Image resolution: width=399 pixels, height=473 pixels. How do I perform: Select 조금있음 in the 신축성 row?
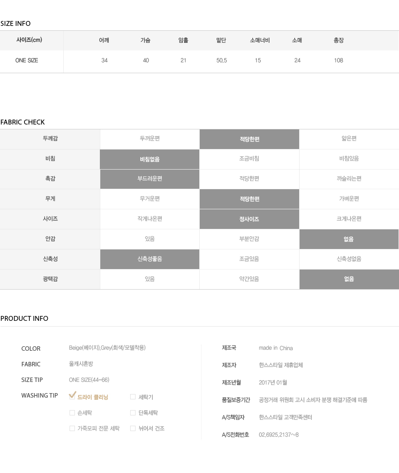coord(250,259)
